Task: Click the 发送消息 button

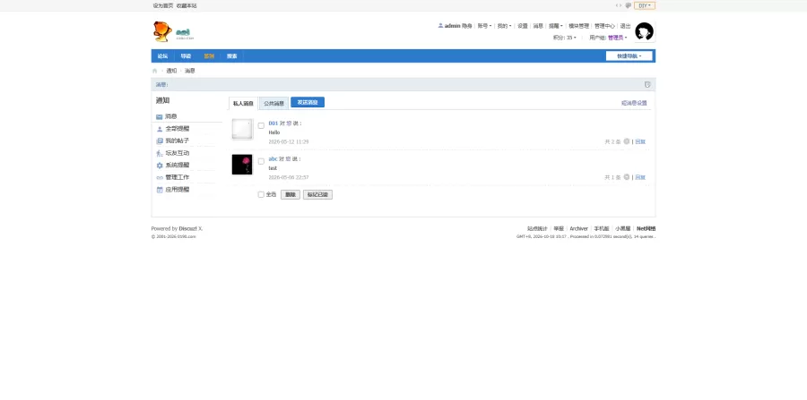Action: click(308, 102)
